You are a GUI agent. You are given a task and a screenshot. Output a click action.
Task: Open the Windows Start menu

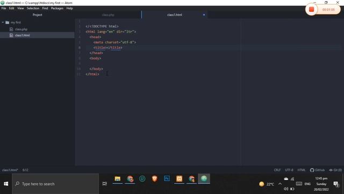(6, 184)
